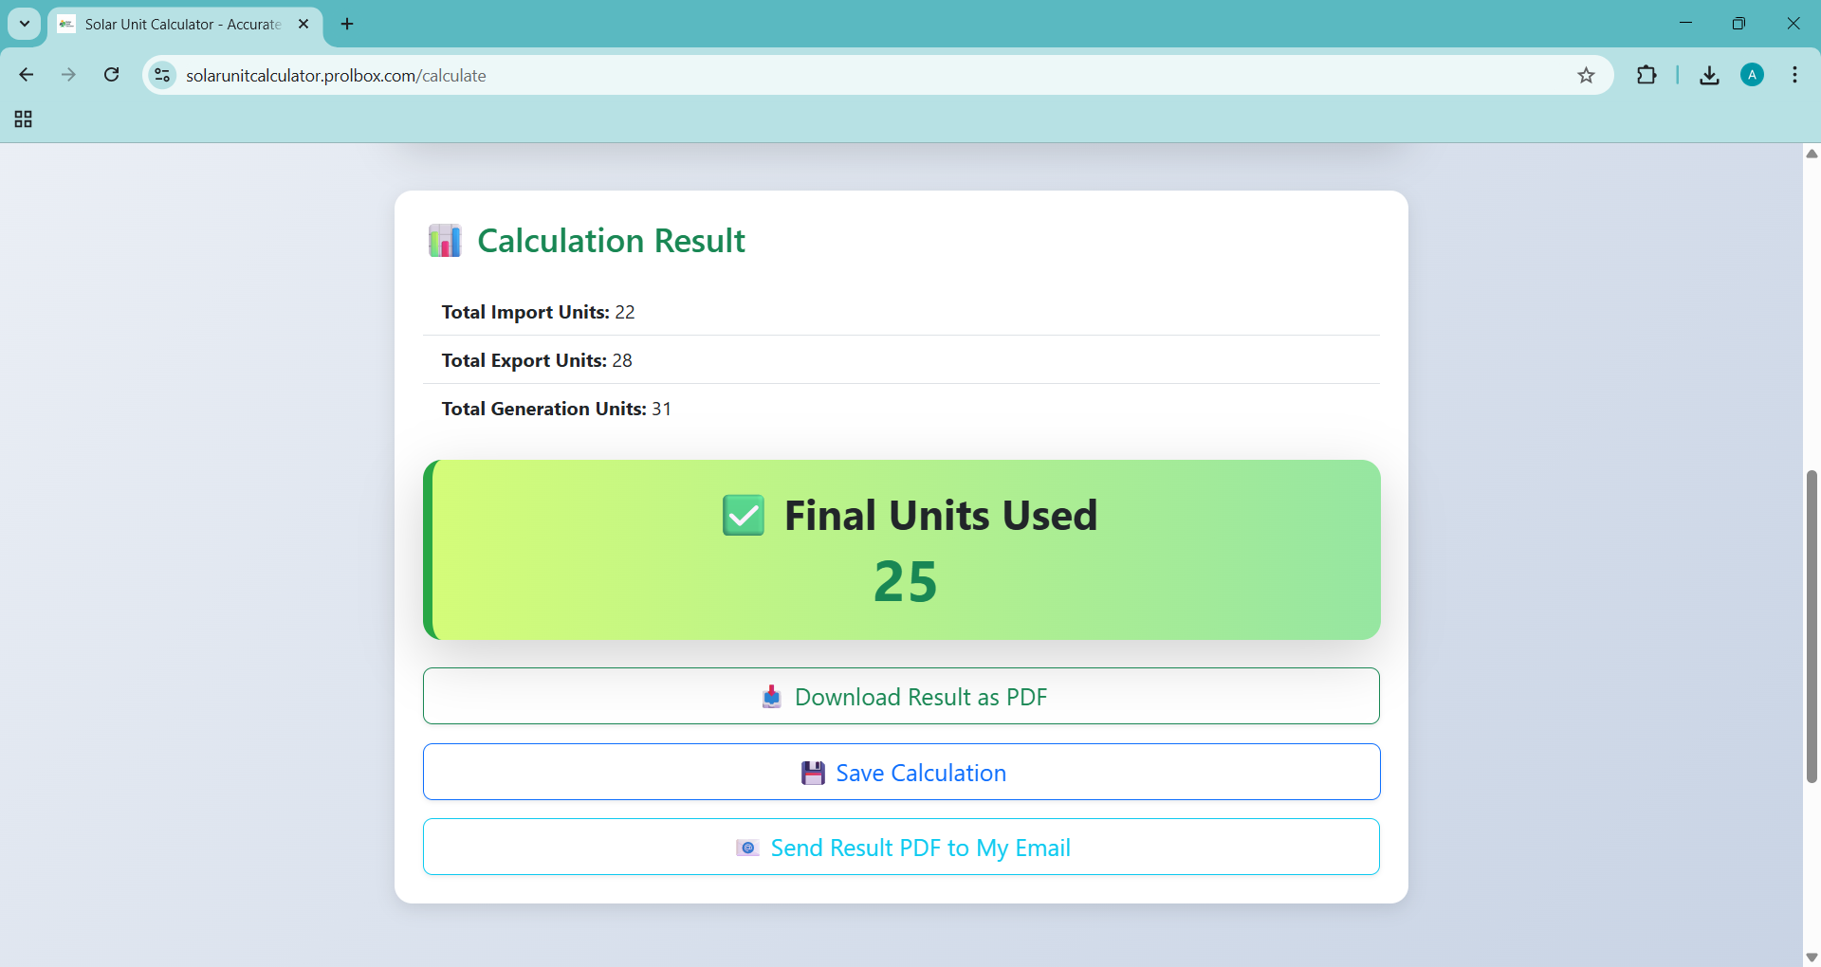Expand the tab search dropdown arrow

(25, 24)
